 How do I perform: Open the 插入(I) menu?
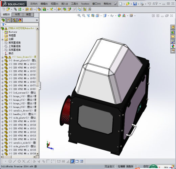[64, 4]
